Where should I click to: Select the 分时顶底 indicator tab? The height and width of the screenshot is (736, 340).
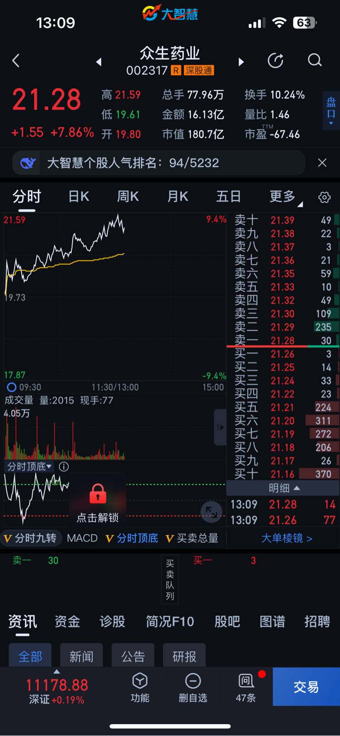pyautogui.click(x=132, y=538)
